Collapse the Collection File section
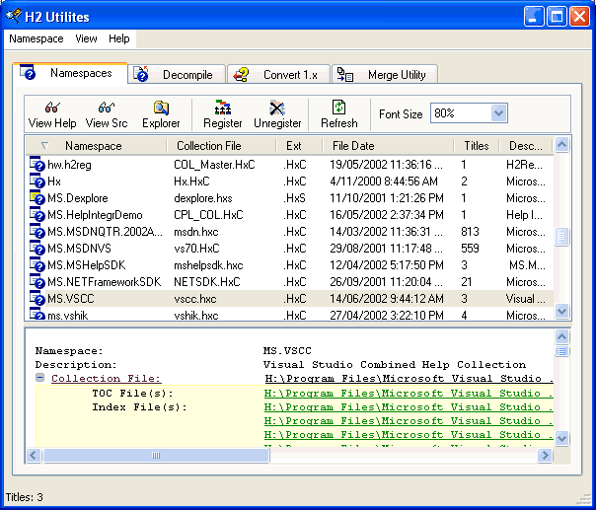 [x=39, y=378]
